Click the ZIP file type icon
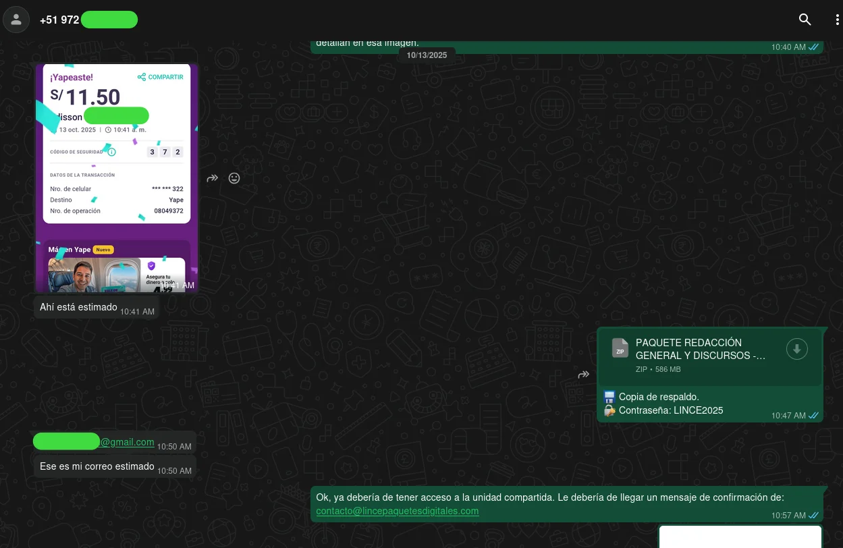Viewport: 843px width, 548px height. [620, 348]
